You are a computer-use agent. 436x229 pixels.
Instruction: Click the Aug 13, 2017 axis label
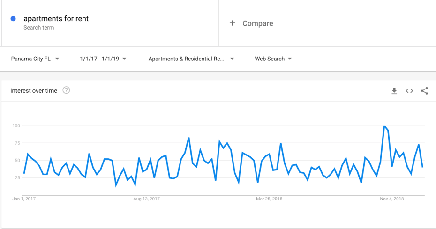(147, 199)
